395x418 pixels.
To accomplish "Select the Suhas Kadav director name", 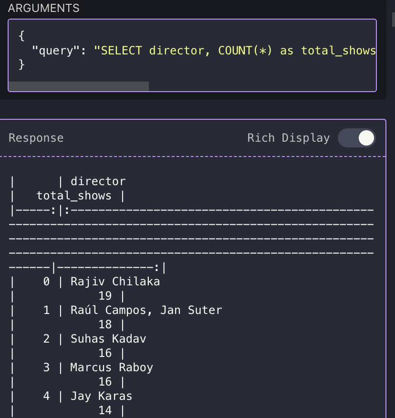I will [x=108, y=339].
